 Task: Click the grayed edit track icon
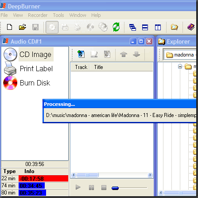[94, 54]
